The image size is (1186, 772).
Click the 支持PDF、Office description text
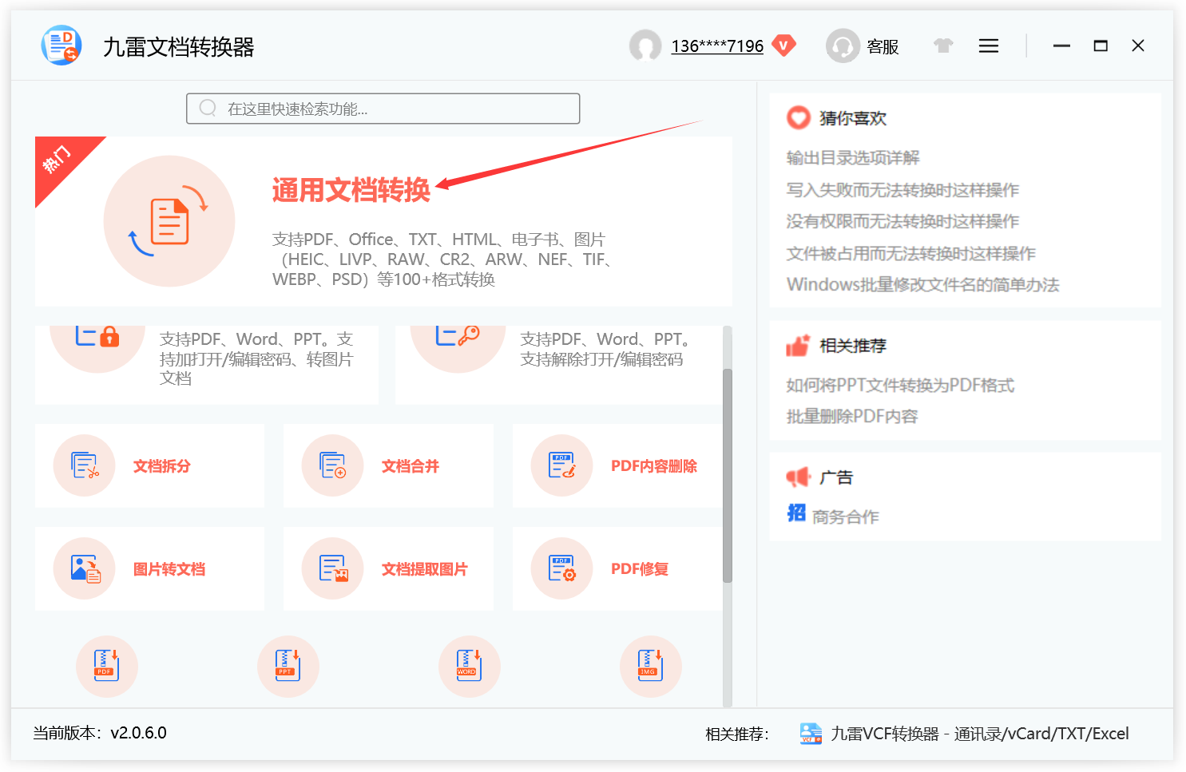pyautogui.click(x=442, y=259)
